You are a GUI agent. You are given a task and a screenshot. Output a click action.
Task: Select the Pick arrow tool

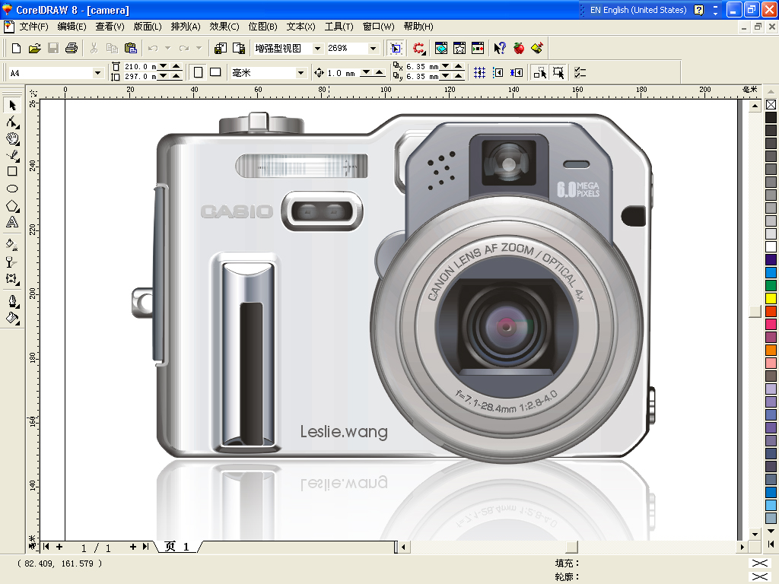pyautogui.click(x=12, y=105)
